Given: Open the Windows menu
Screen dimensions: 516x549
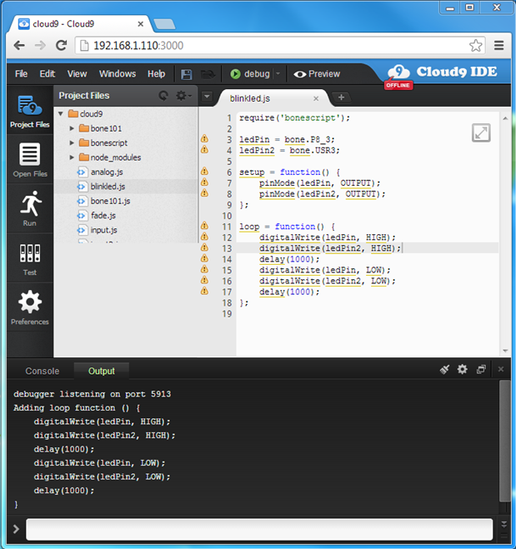Looking at the screenshot, I should click(118, 74).
